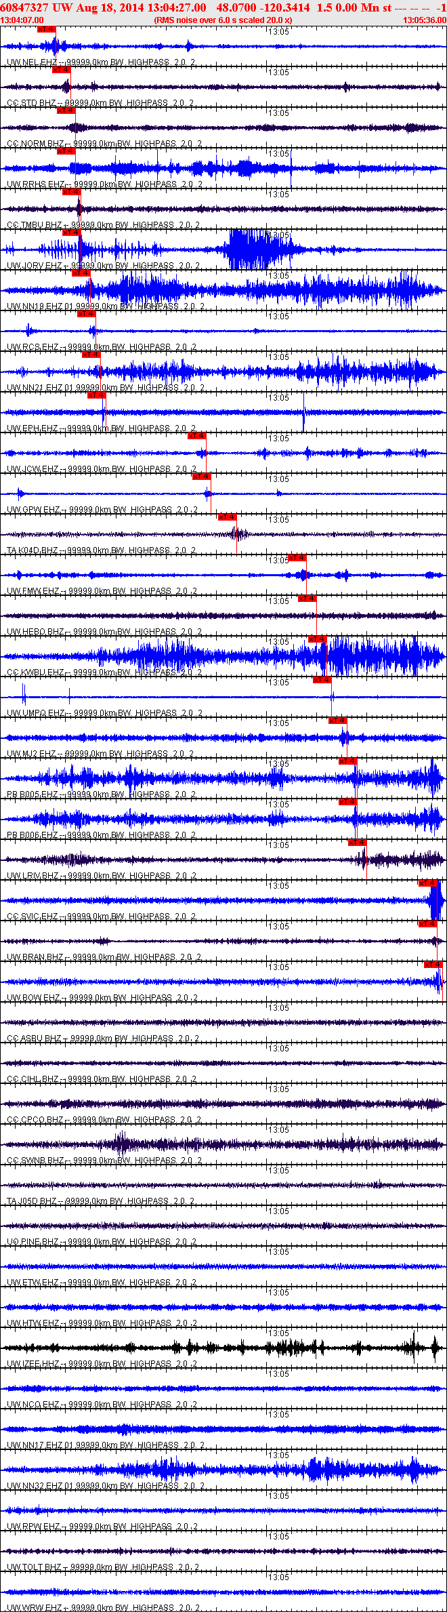Select pick marker on UW.NN19.EHZ trace
Screen dimensions: 447x1612
[81, 273]
